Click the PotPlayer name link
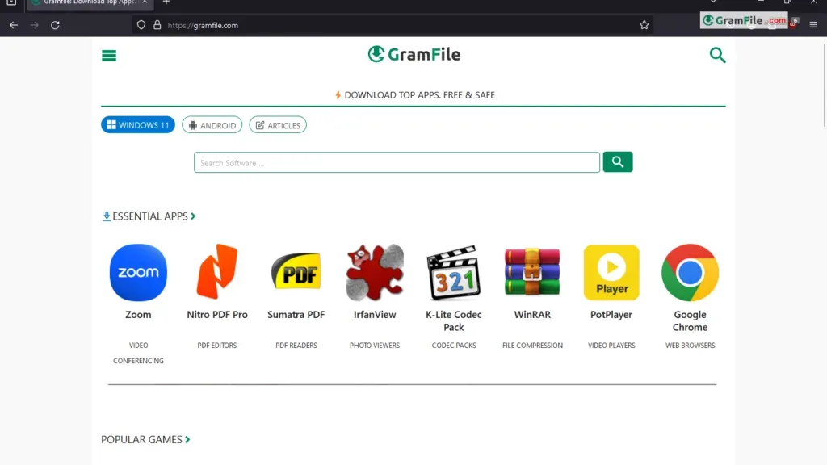827x465 pixels. tap(611, 315)
